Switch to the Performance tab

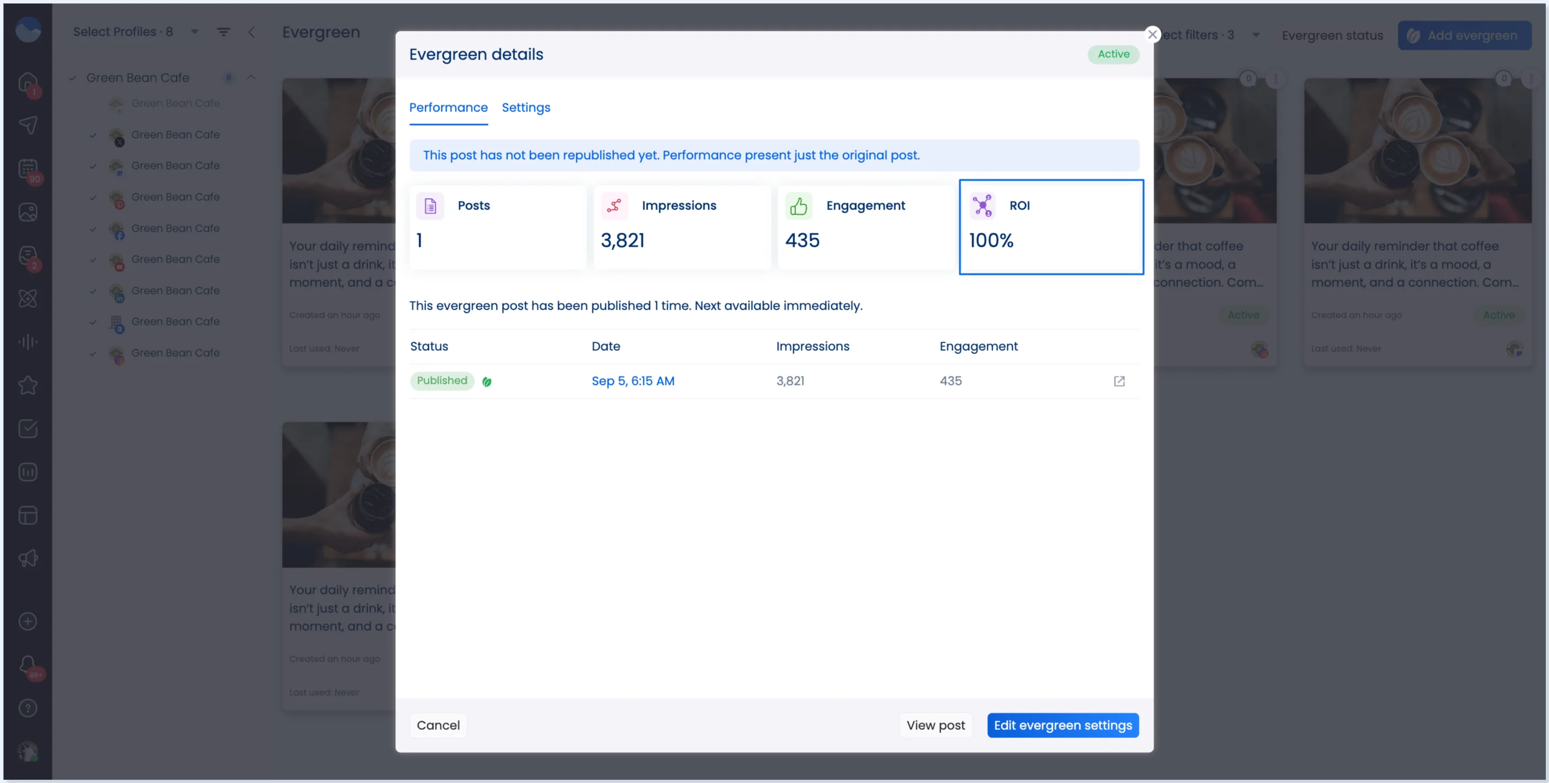[448, 108]
